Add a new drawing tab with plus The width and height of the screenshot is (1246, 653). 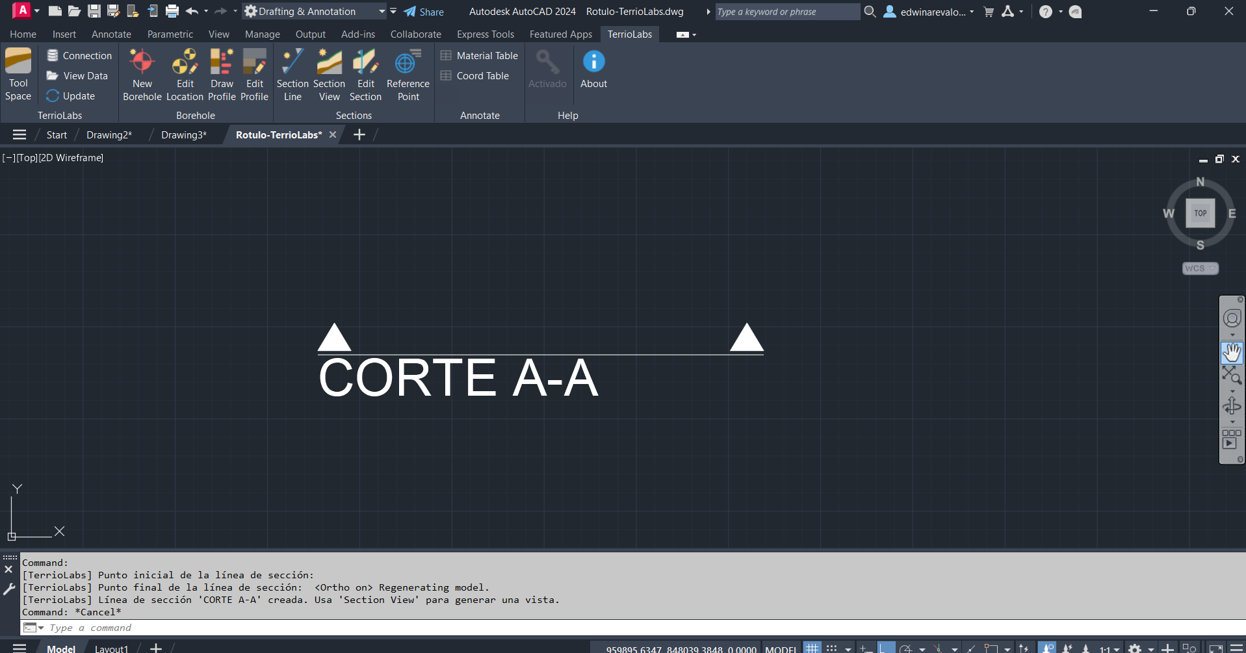pyautogui.click(x=359, y=134)
